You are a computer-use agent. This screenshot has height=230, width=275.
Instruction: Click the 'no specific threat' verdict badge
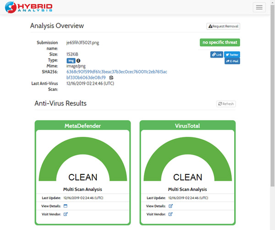tap(220, 42)
